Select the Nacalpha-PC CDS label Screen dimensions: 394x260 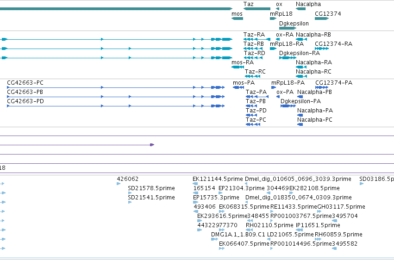[x=314, y=120]
